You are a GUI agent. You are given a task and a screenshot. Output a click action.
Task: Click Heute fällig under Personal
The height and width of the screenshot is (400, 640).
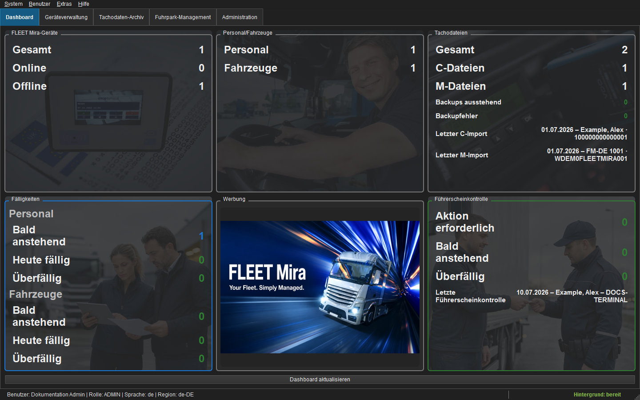pos(108,260)
